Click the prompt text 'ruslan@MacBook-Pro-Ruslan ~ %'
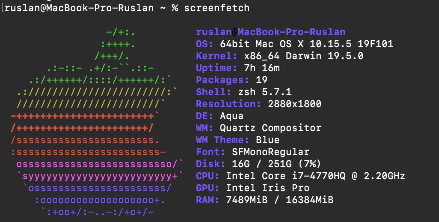439x222 pixels. point(91,8)
